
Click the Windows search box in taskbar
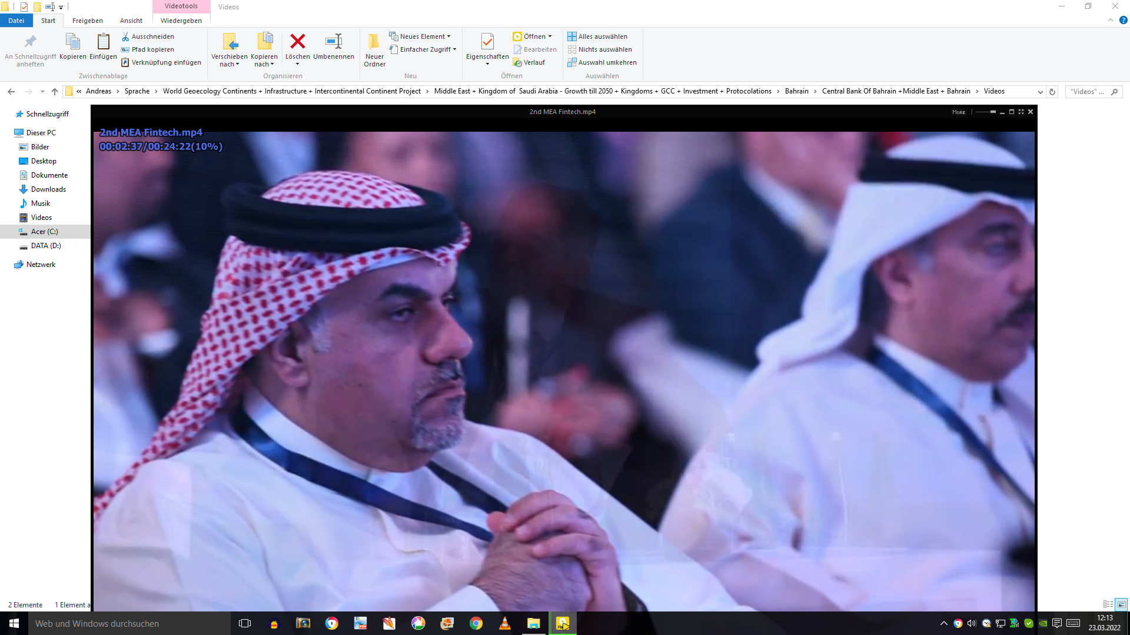(129, 623)
